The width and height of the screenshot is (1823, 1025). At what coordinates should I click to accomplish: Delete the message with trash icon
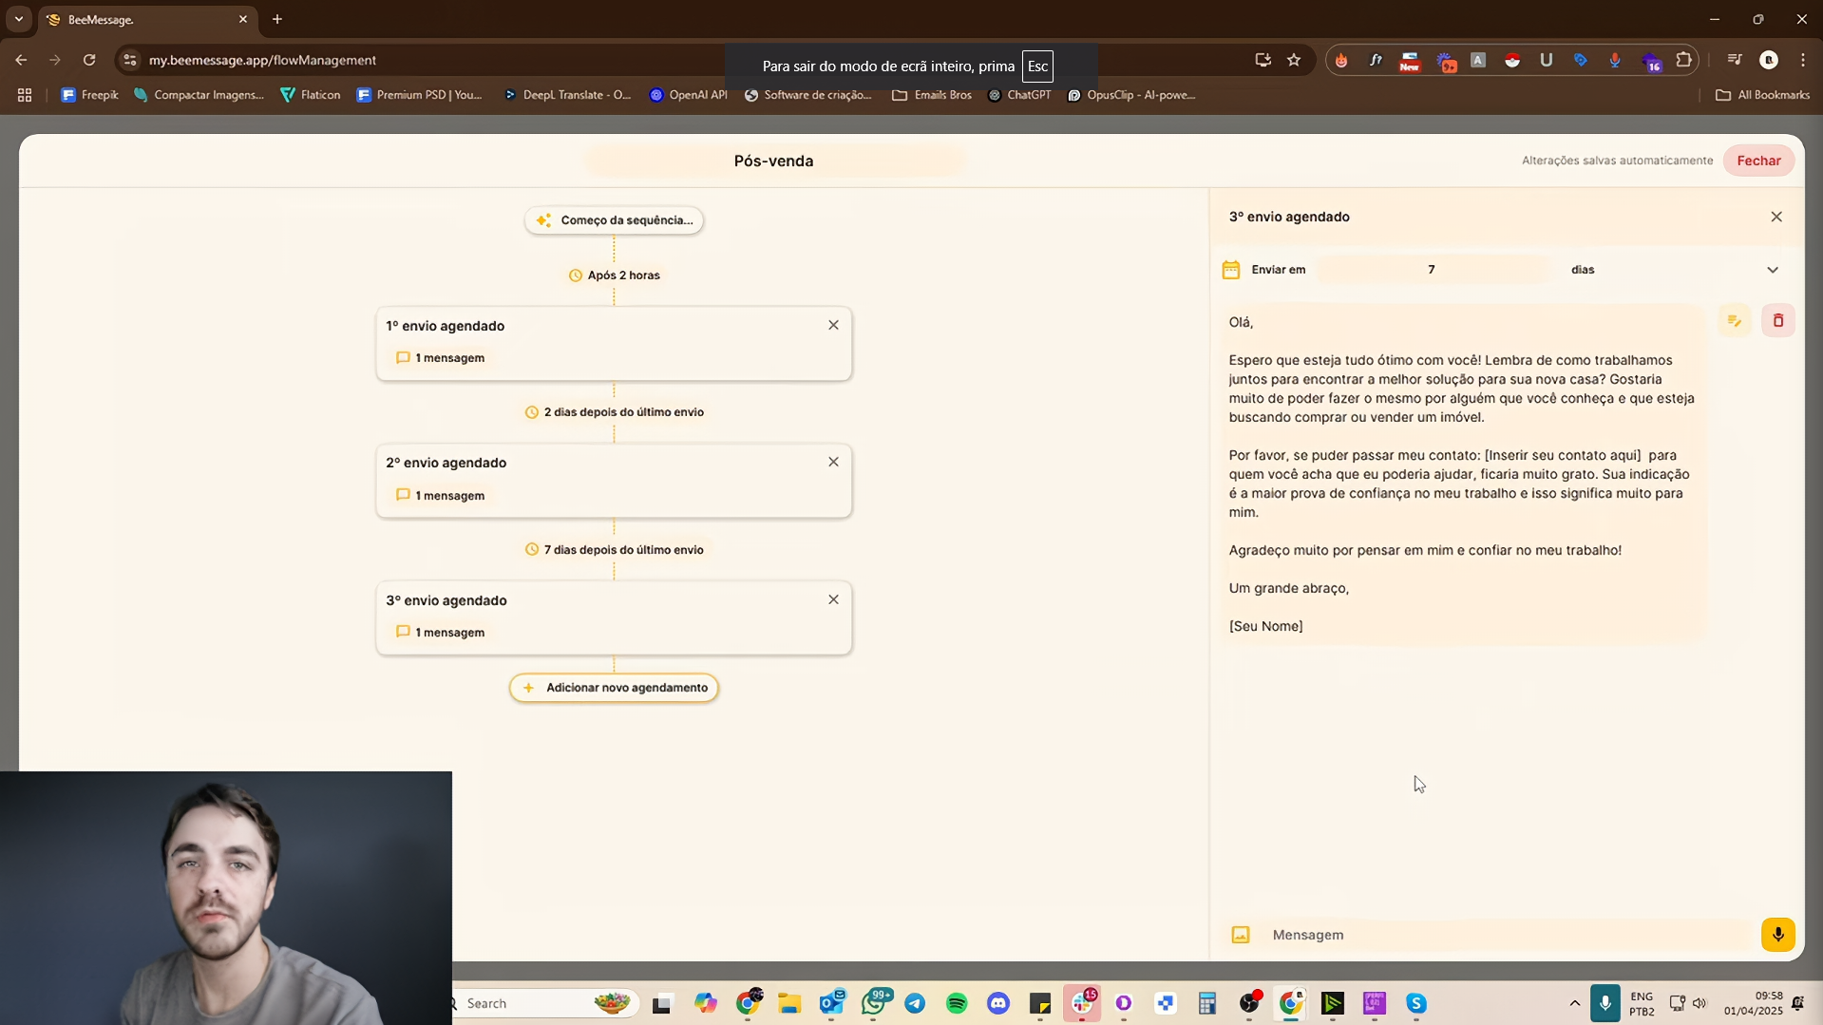1778,321
